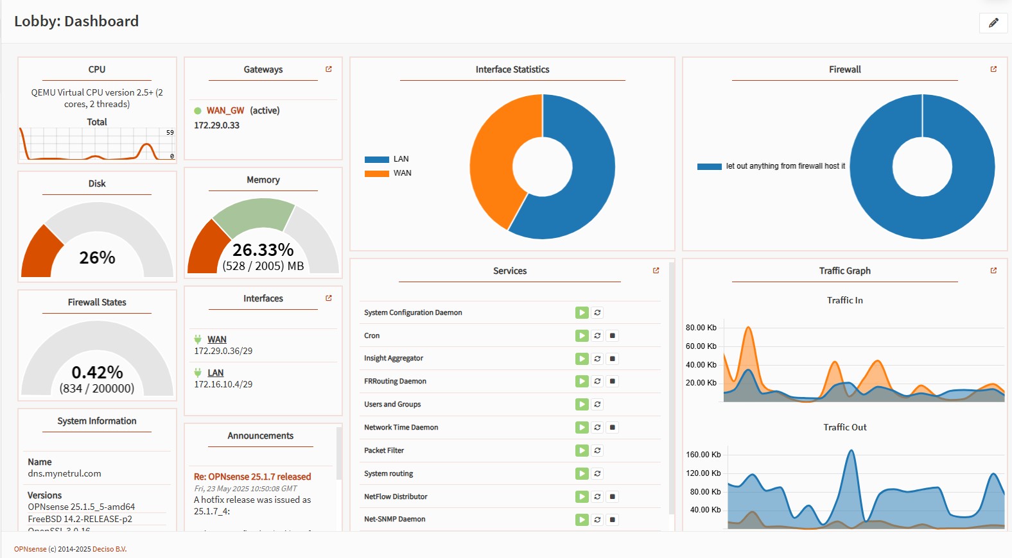Start the NetFlow Distributor service

(x=582, y=496)
